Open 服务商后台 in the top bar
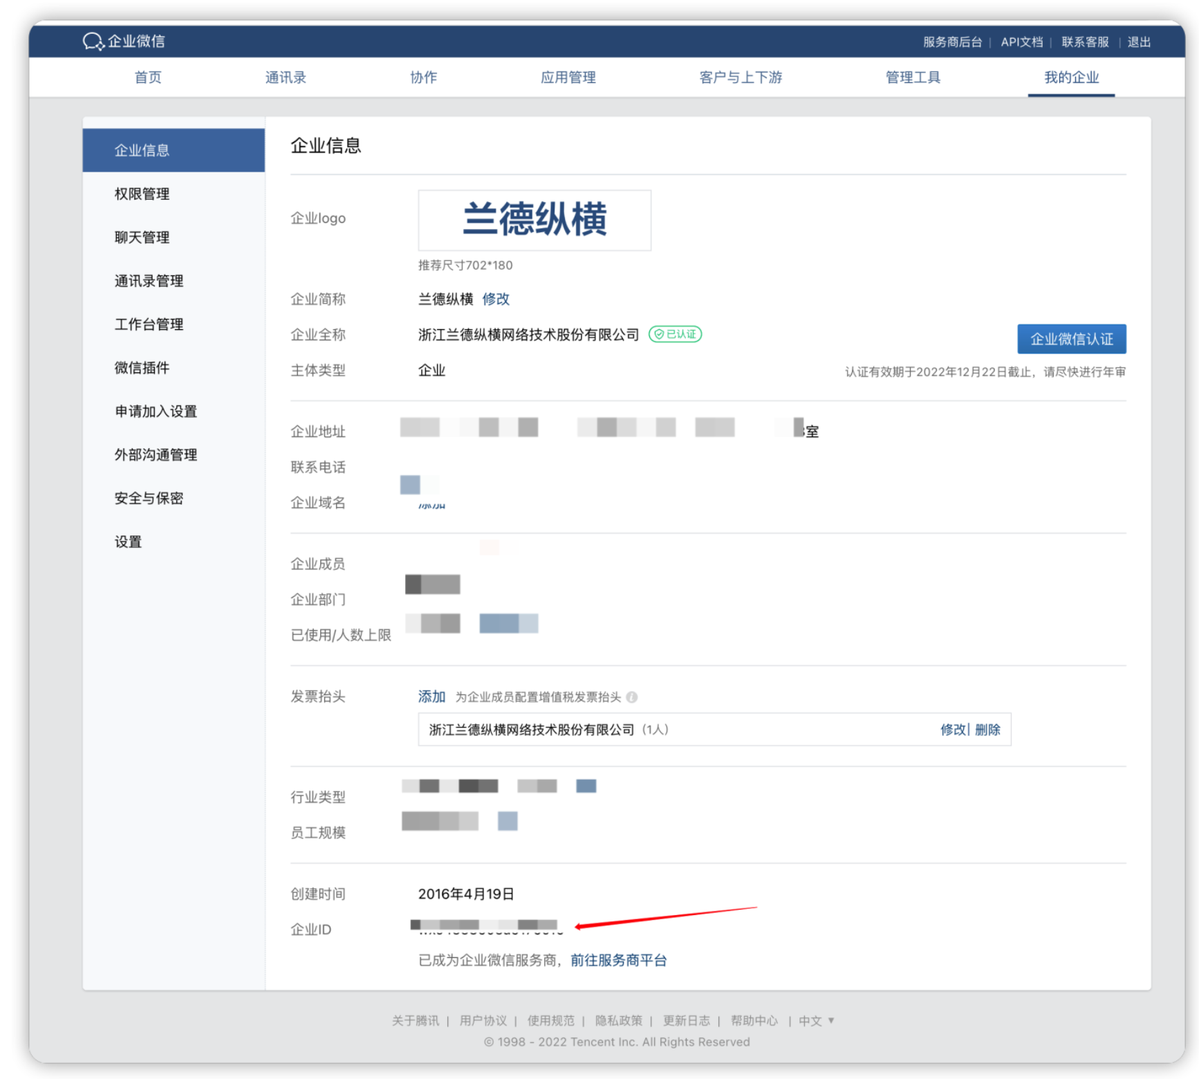The width and height of the screenshot is (1199, 1079). (952, 42)
